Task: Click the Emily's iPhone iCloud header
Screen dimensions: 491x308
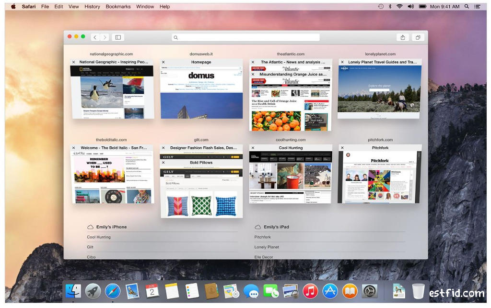Action: click(x=107, y=227)
